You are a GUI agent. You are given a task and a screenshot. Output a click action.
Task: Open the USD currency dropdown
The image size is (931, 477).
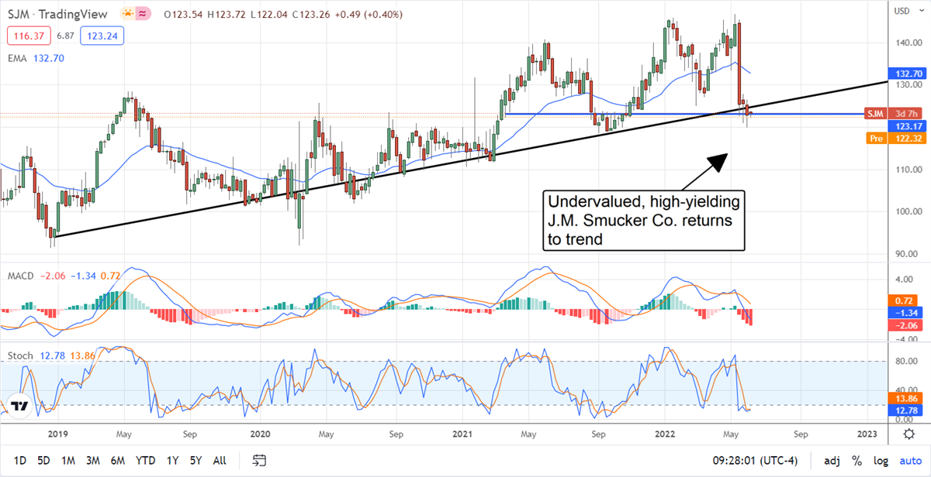pos(902,11)
